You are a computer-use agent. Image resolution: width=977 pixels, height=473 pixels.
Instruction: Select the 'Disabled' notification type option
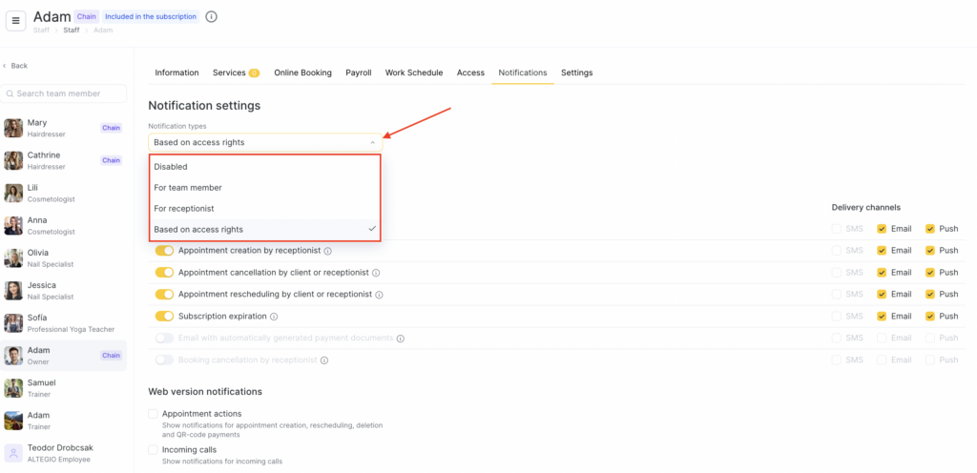coord(171,167)
